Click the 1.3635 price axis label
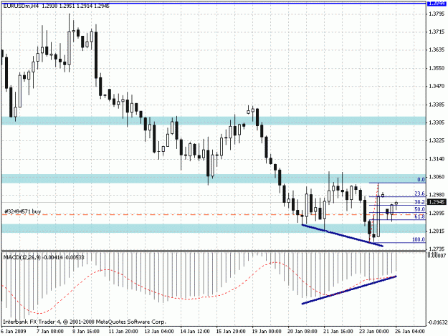Image resolution: width=448 pixels, height=336 pixels. coord(437,49)
